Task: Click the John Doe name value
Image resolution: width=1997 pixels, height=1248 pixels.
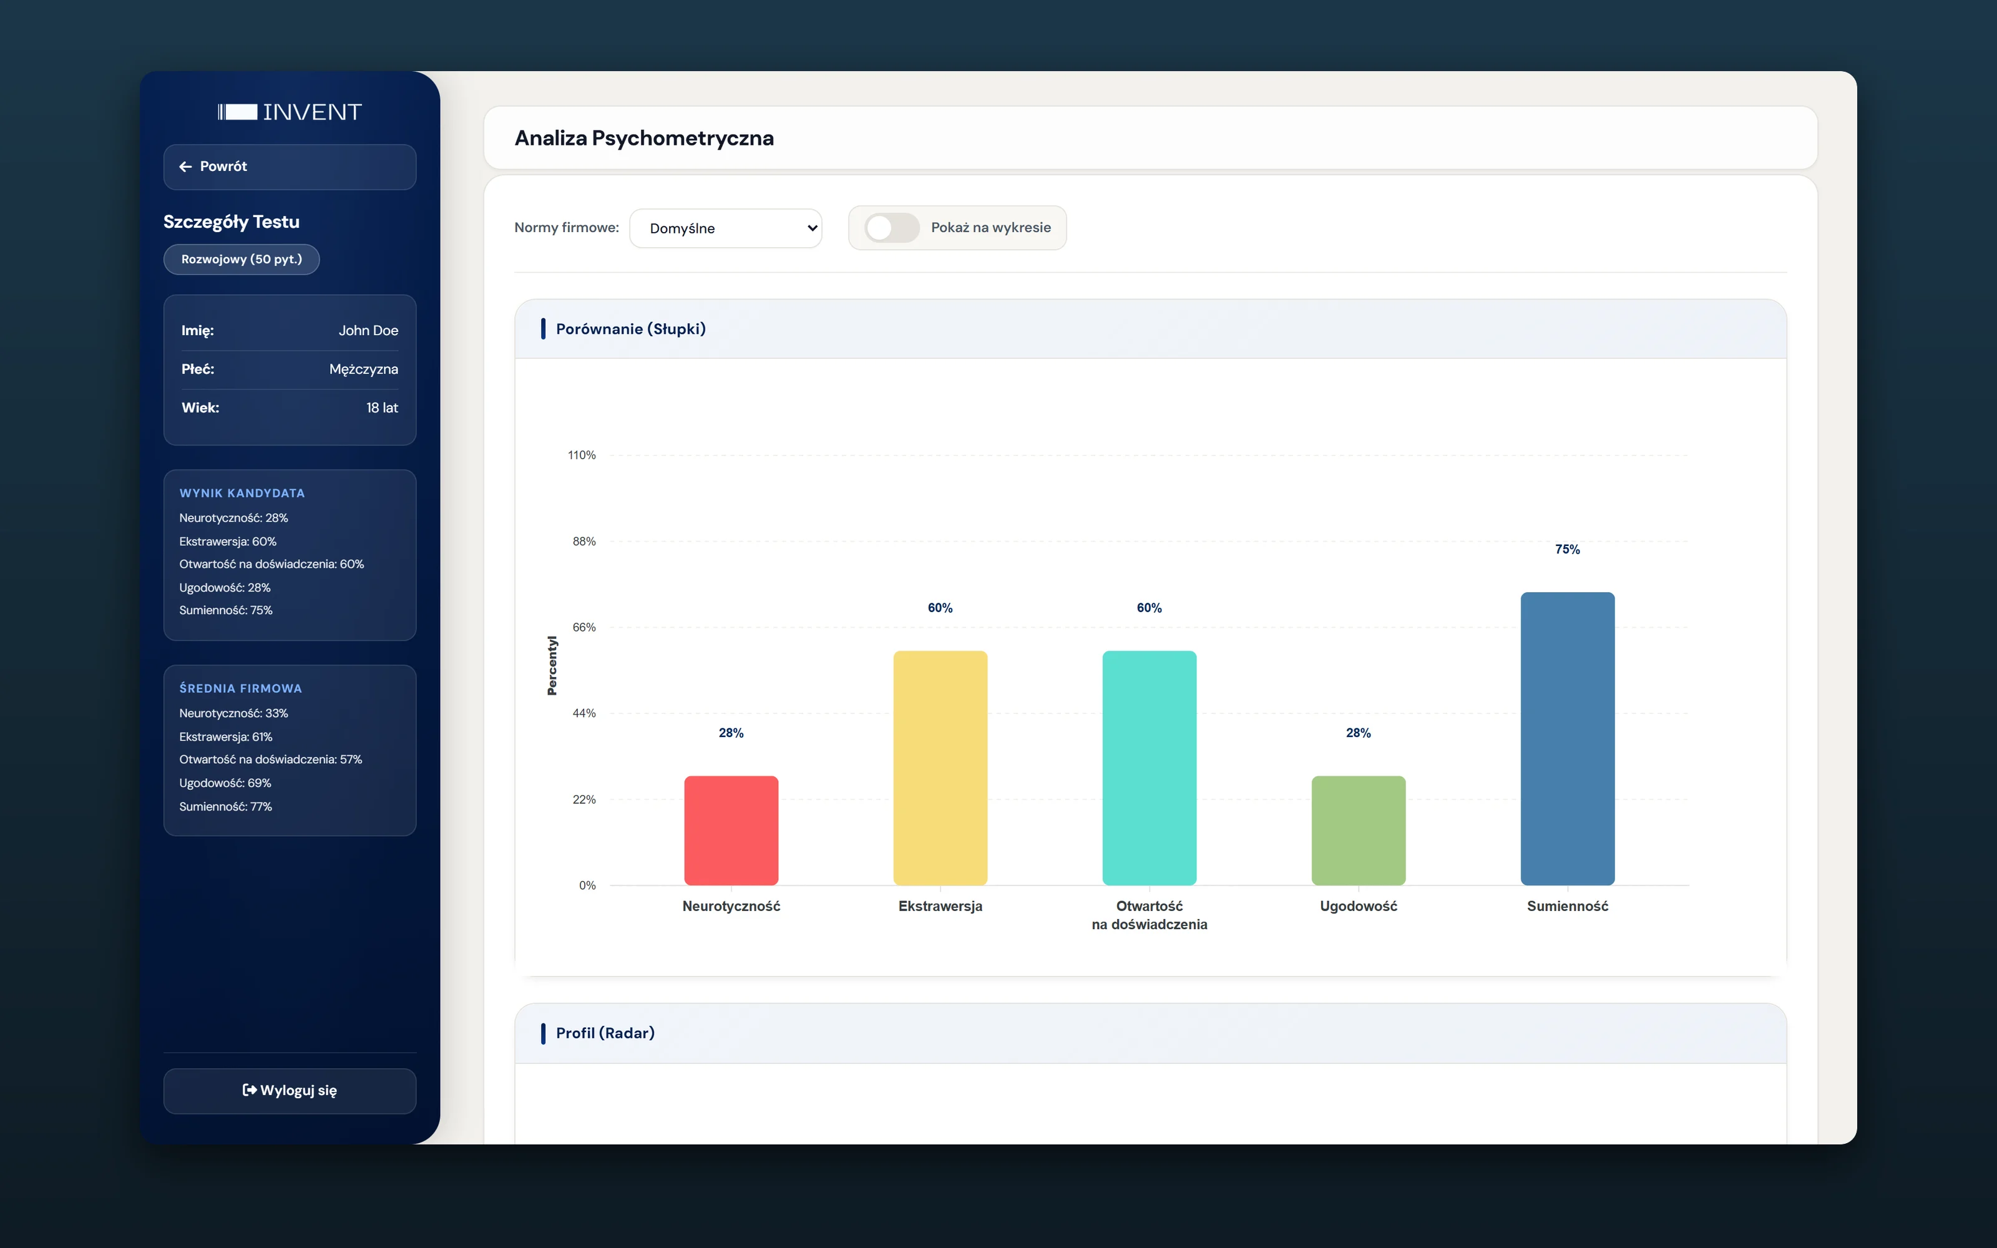Action: (368, 330)
